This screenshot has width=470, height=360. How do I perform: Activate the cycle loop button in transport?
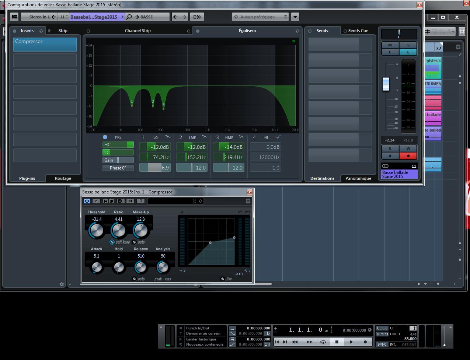click(323, 342)
